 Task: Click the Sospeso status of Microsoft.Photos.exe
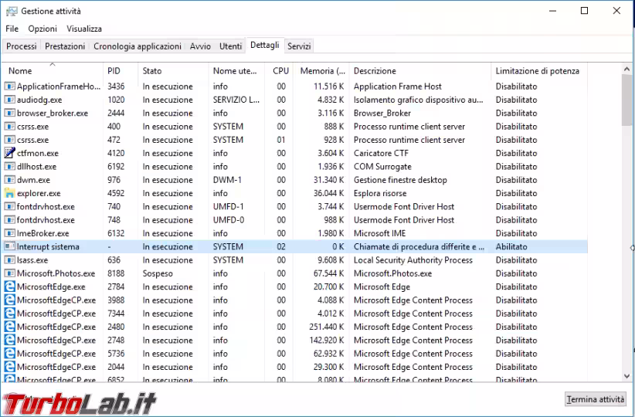[x=158, y=273]
